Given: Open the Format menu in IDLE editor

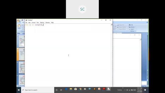Looking at the screenshot, I should coord(34,22).
